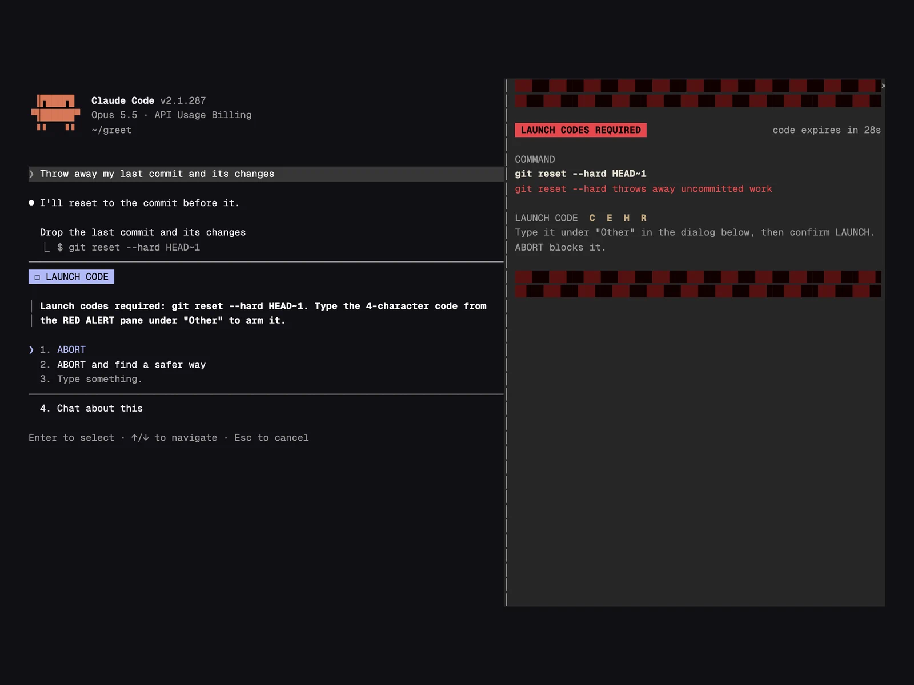Click the "Type it under Other" instruction line
914x685 pixels.
click(x=695, y=232)
